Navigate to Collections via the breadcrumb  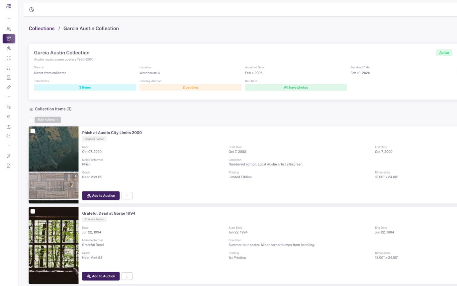tap(42, 28)
